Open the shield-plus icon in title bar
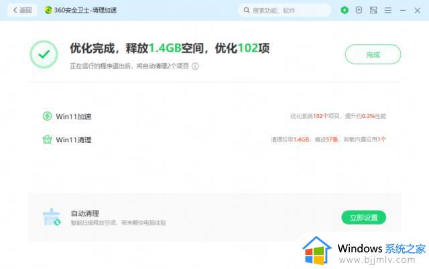429x269 pixels. point(359,11)
